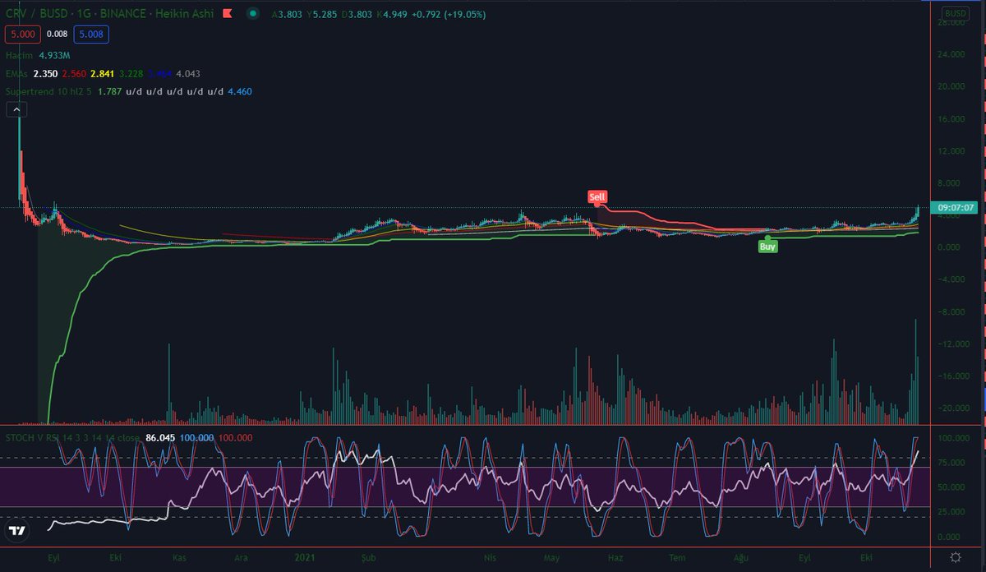The height and width of the screenshot is (572, 986).
Task: Click the 1.787 Supertrend value
Action: coord(109,92)
